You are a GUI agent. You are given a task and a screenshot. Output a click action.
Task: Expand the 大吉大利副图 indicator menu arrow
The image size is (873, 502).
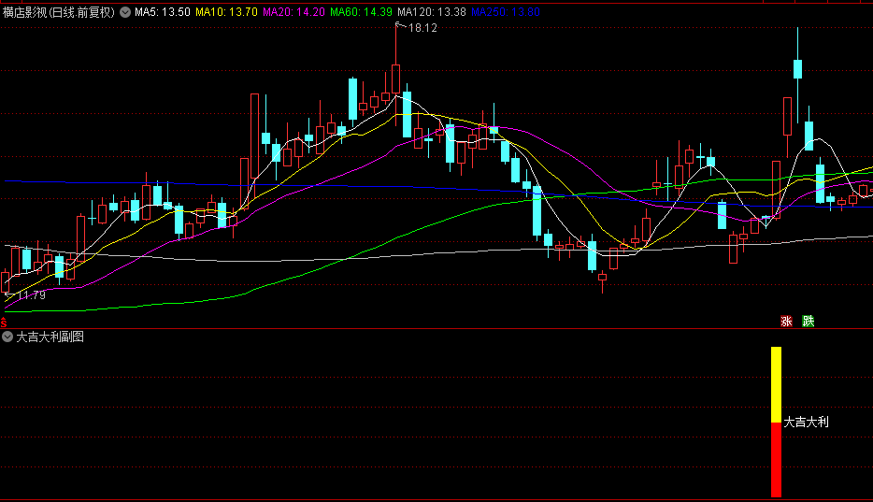pyautogui.click(x=7, y=337)
